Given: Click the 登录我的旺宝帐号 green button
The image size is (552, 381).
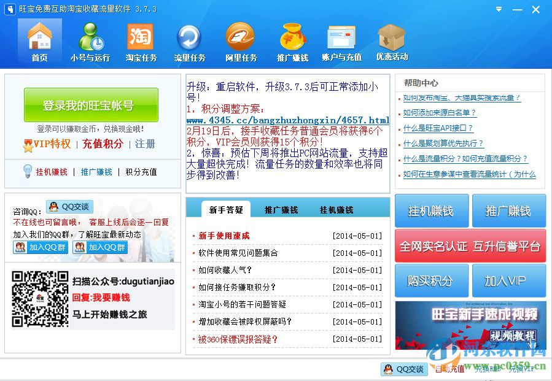Looking at the screenshot, I should (92, 105).
